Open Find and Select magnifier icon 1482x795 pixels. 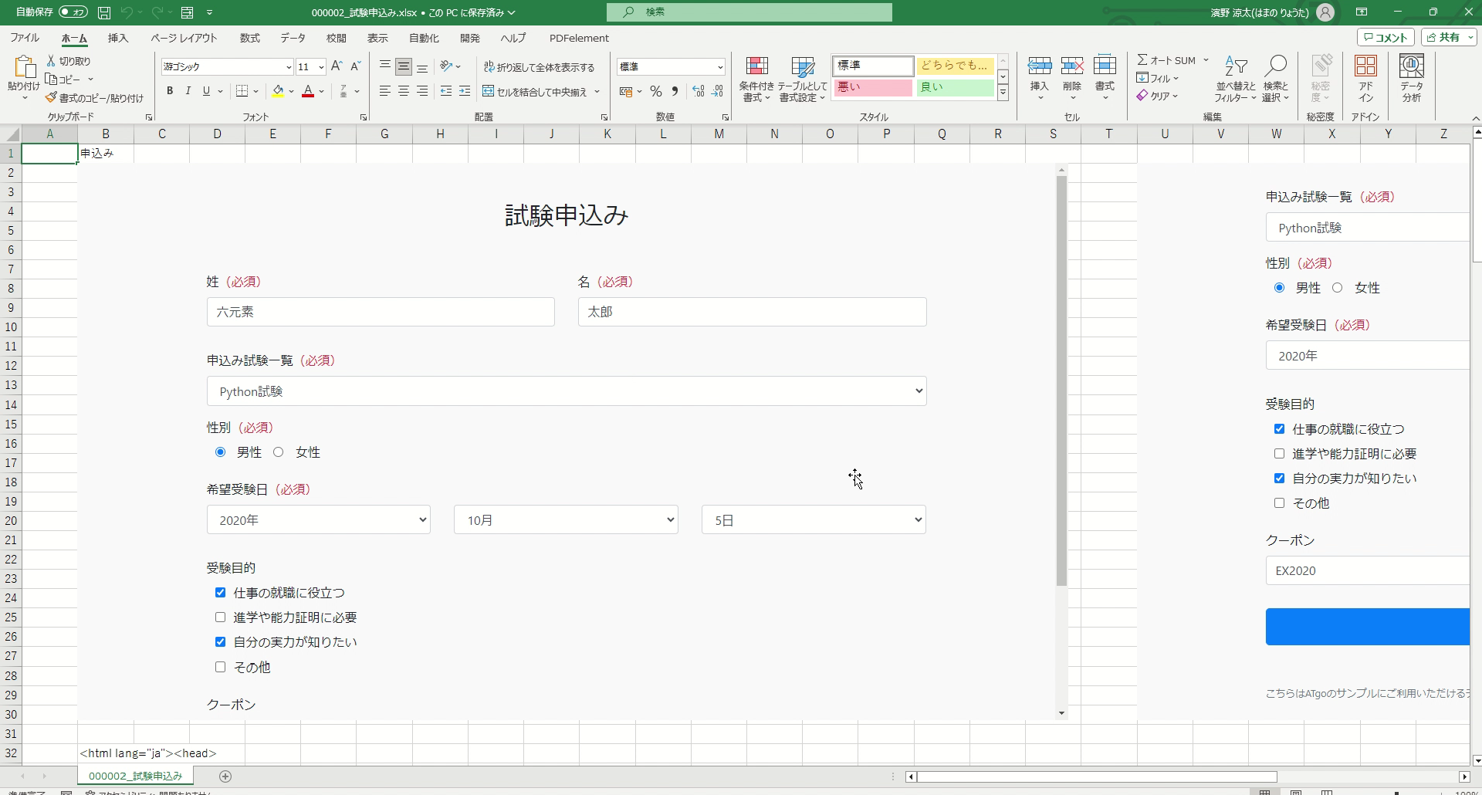tap(1276, 66)
